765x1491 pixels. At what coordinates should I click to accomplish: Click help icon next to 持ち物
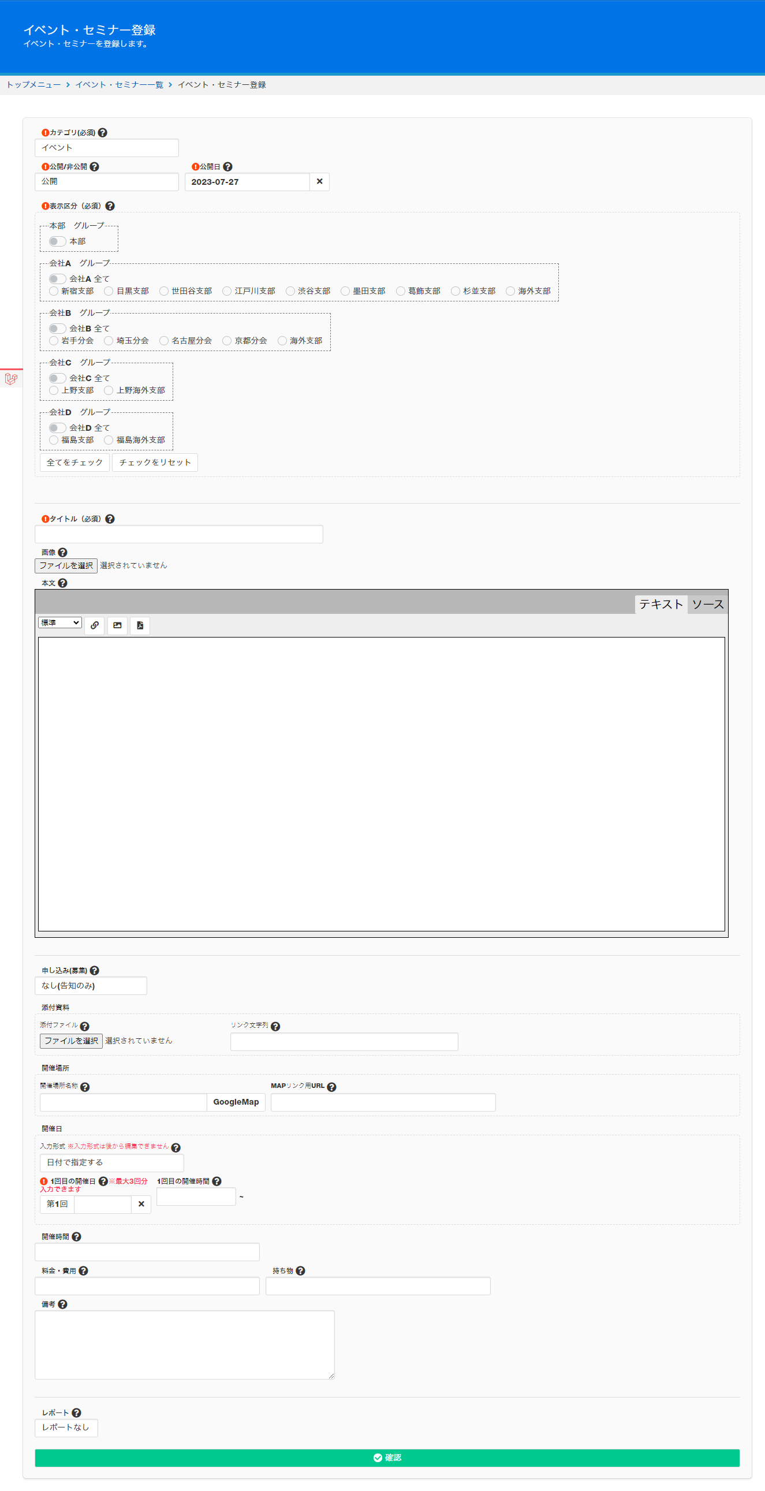[300, 1271]
